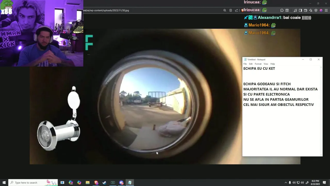The height and width of the screenshot is (186, 330).
Task: Click the 'SI CU PARTE ELECTRONICA' line
Action: pyautogui.click(x=267, y=94)
